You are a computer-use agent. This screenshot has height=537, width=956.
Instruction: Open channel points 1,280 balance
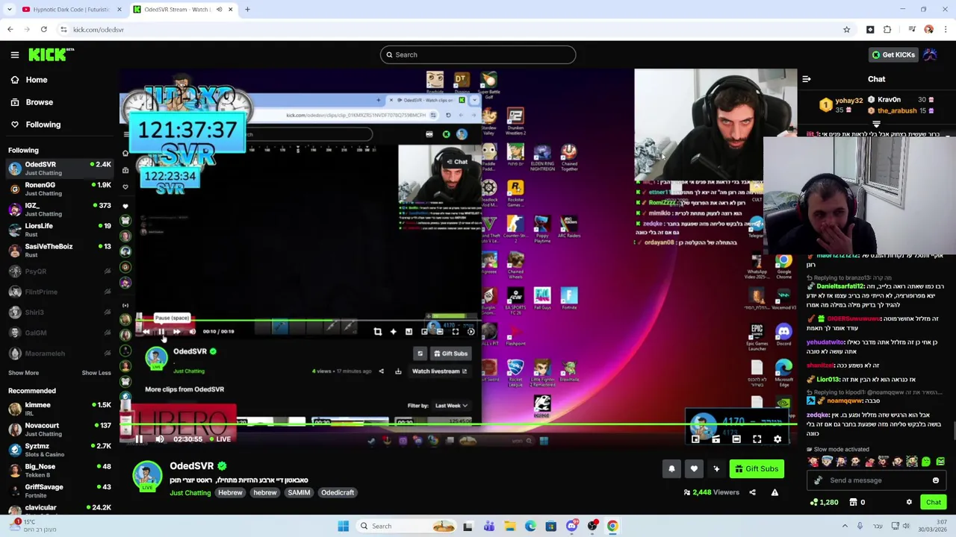coord(825,503)
